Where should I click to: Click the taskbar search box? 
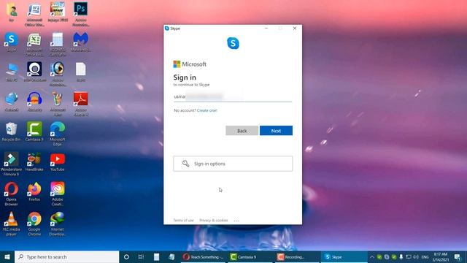point(66,256)
